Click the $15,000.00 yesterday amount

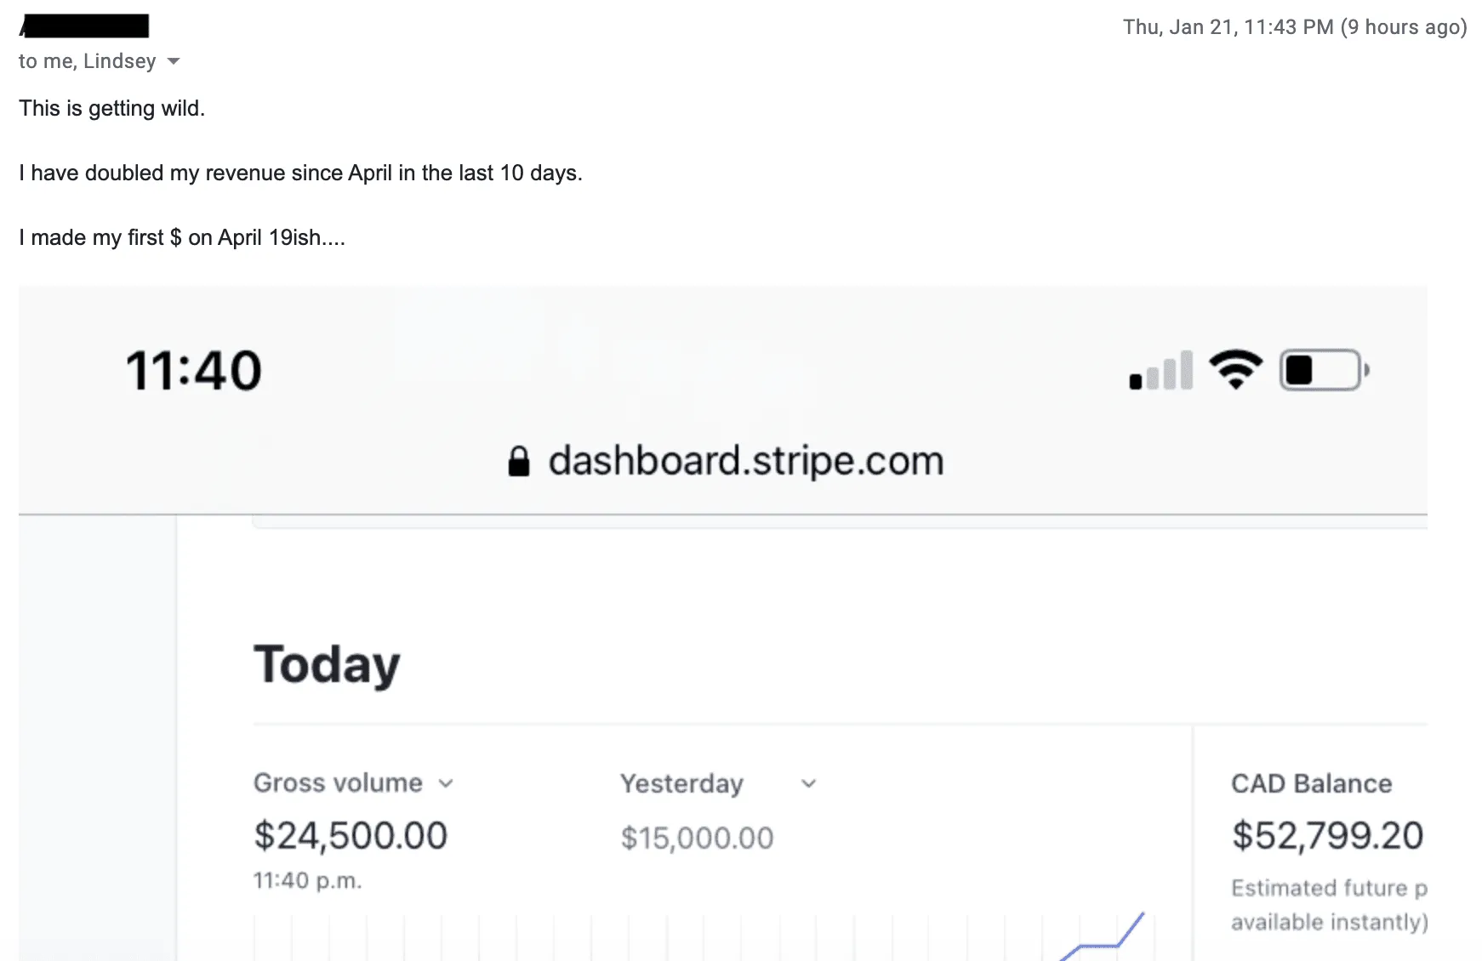coord(697,838)
